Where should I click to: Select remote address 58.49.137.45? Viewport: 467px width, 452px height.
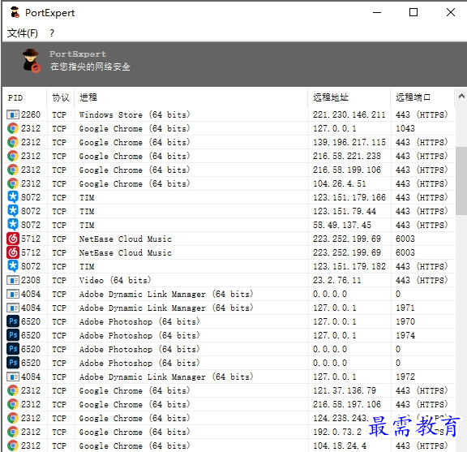(x=342, y=225)
